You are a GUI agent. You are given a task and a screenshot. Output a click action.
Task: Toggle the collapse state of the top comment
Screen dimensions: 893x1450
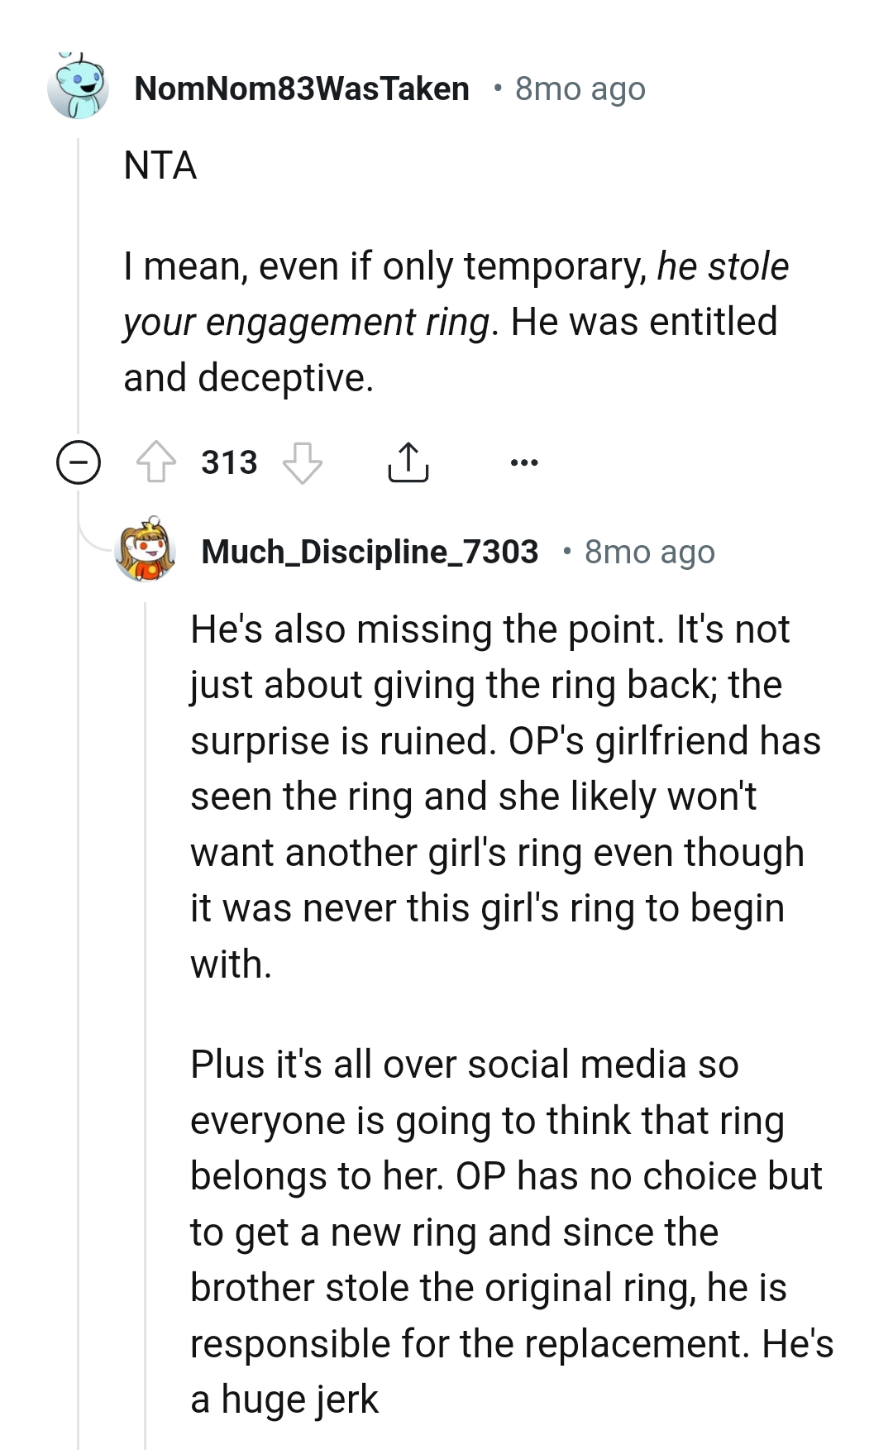point(79,462)
